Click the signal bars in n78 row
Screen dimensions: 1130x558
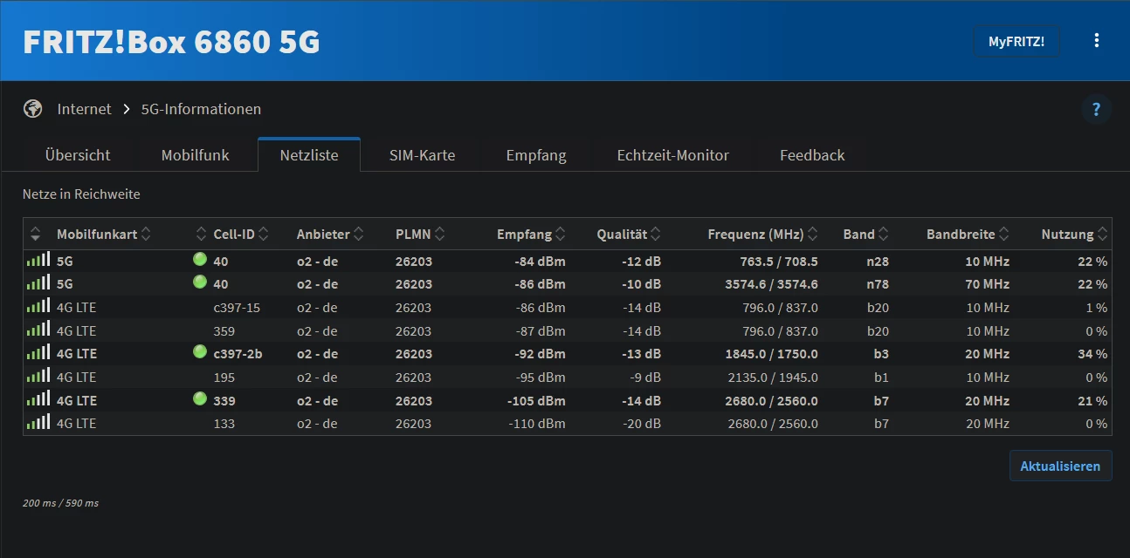(x=38, y=282)
